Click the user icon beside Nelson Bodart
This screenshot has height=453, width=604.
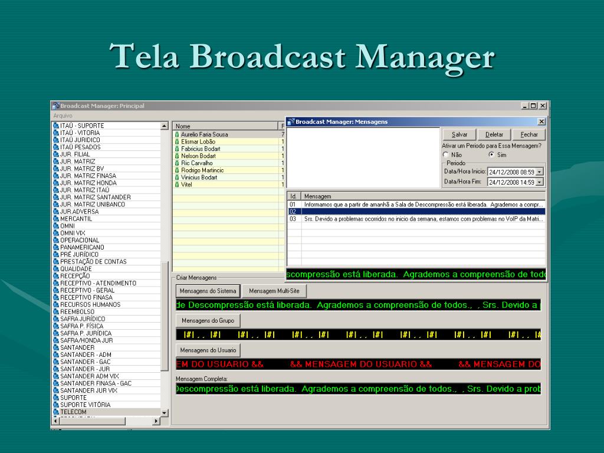pyautogui.click(x=177, y=156)
